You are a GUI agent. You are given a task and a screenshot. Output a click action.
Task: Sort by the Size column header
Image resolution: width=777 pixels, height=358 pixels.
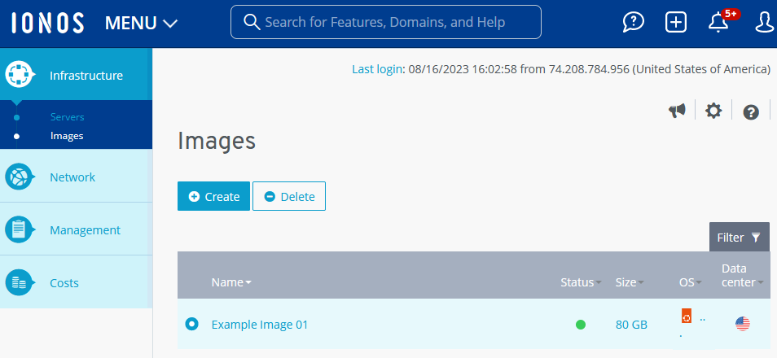tap(629, 282)
